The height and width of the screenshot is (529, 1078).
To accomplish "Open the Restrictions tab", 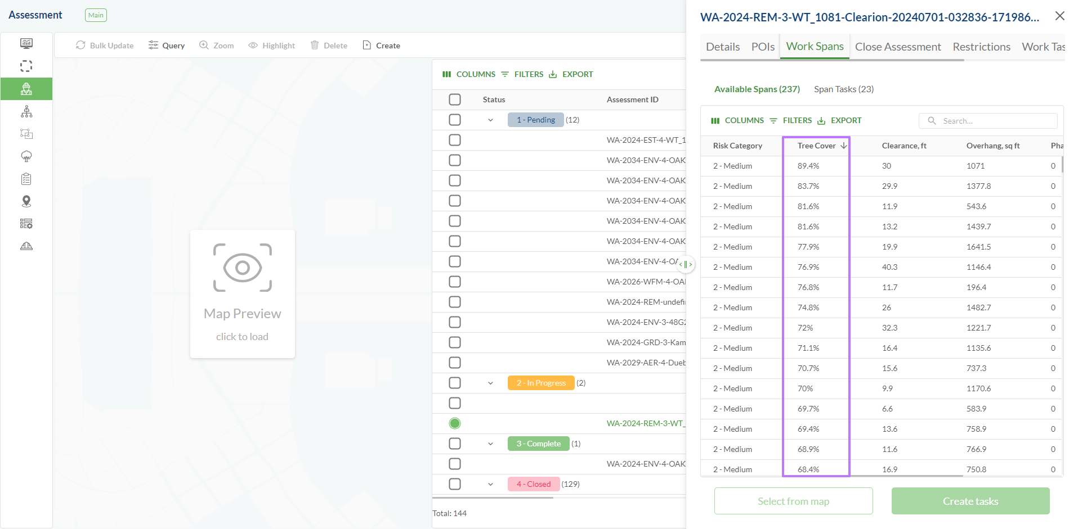I will pos(981,47).
